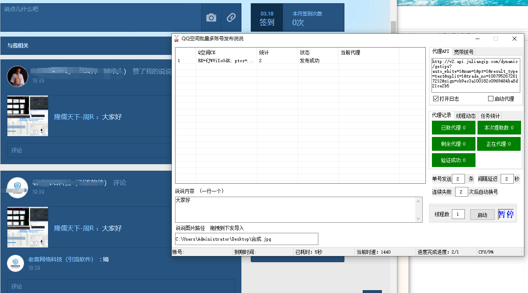
Task: Click the 说说内容 text area
Action: (295, 210)
